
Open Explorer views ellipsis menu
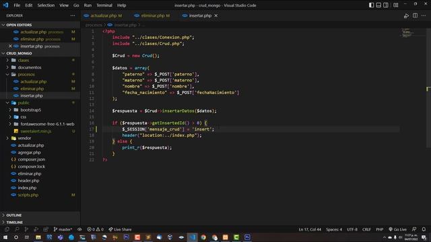[x=73, y=15]
